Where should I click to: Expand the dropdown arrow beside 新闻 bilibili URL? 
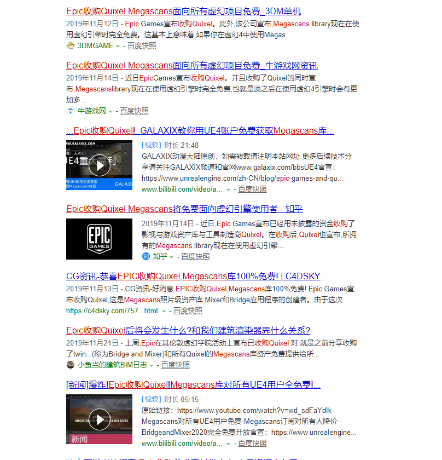228,444
